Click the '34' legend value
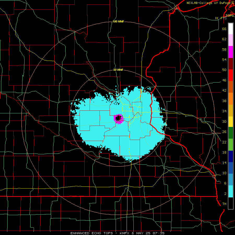Image resolution: width=235 pixels, height=235 pixels. coord(224,111)
